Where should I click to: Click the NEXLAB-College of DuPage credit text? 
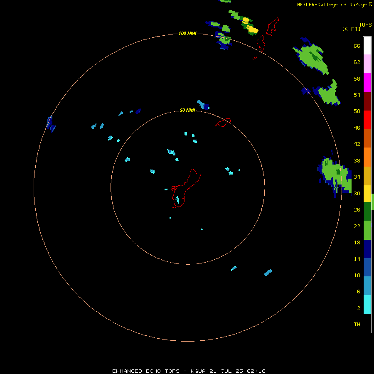(x=332, y=5)
